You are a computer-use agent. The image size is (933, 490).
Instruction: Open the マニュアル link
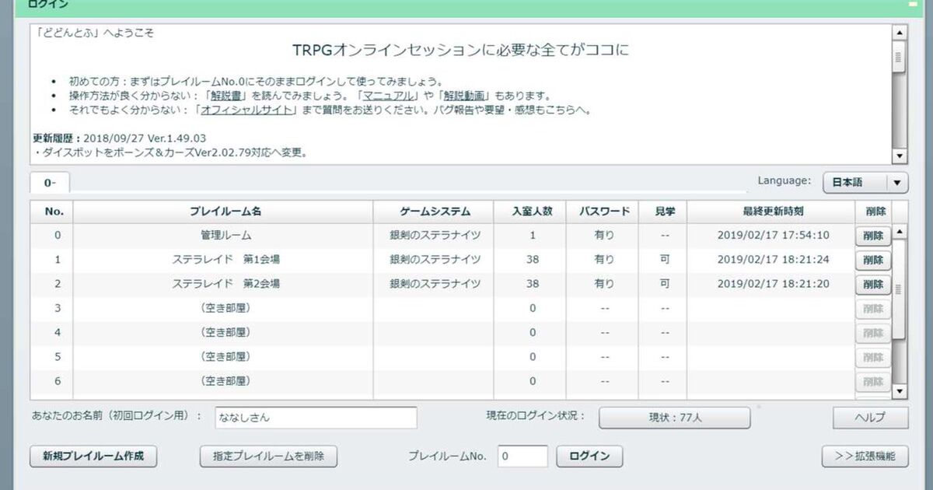[x=388, y=96]
